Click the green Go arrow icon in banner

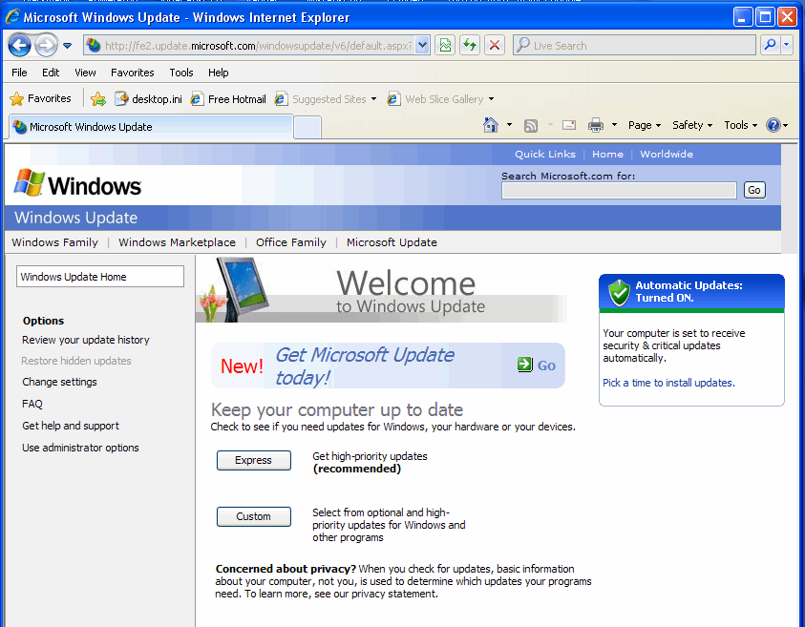point(524,365)
